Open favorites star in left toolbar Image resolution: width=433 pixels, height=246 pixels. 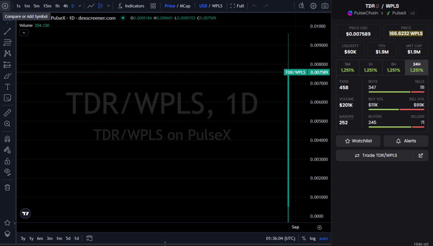pos(7,223)
